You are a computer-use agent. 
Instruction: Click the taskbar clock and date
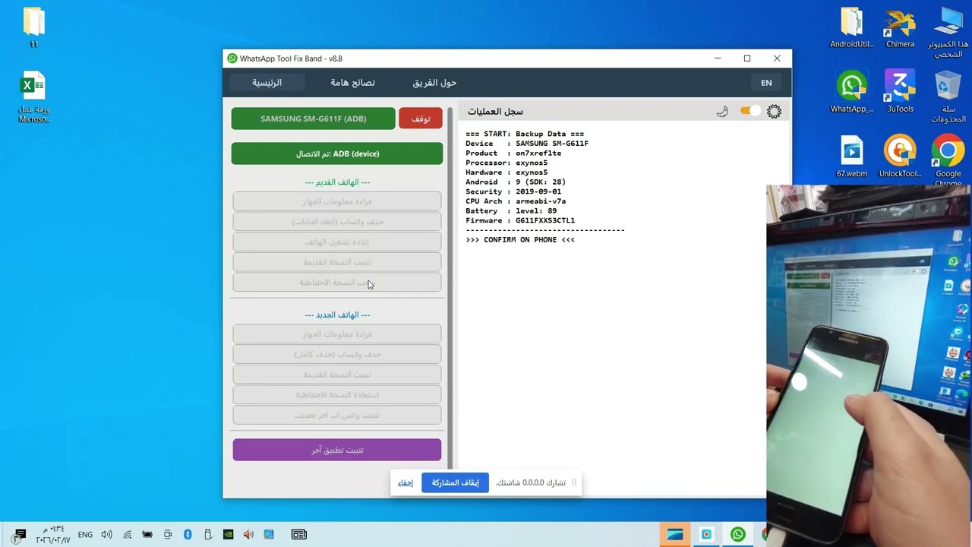coord(52,535)
